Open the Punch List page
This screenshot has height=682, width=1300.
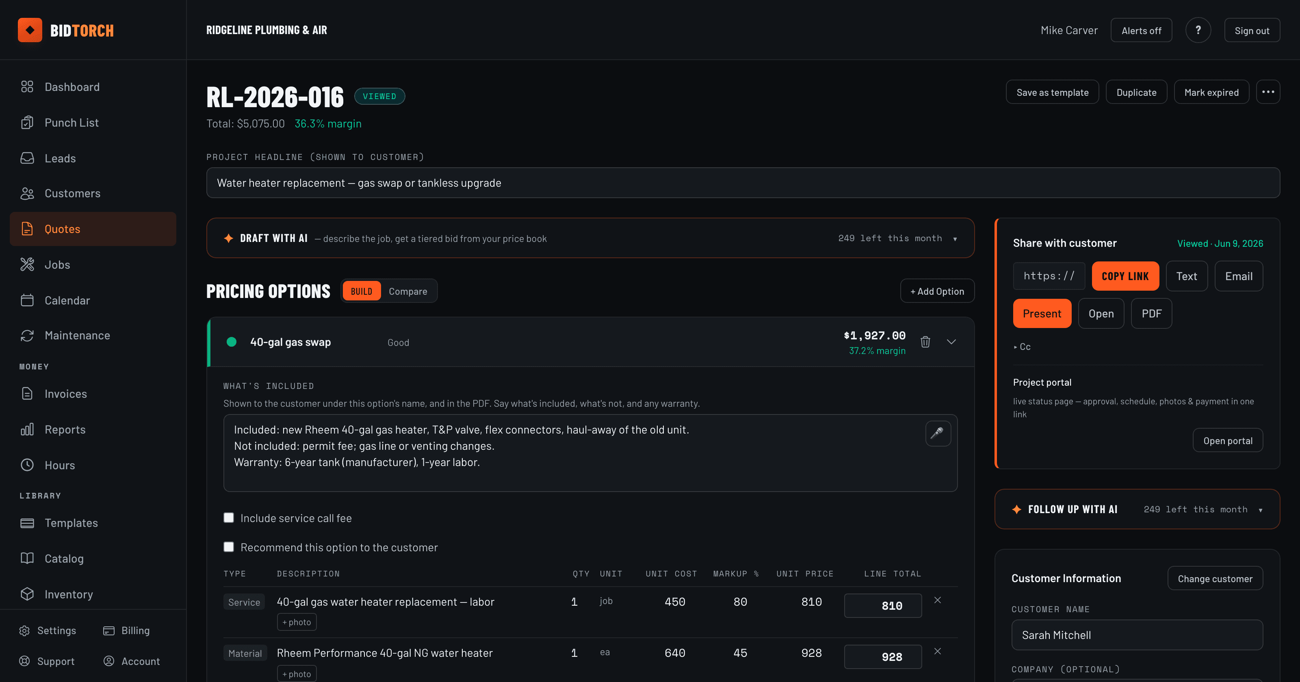pyautogui.click(x=93, y=123)
